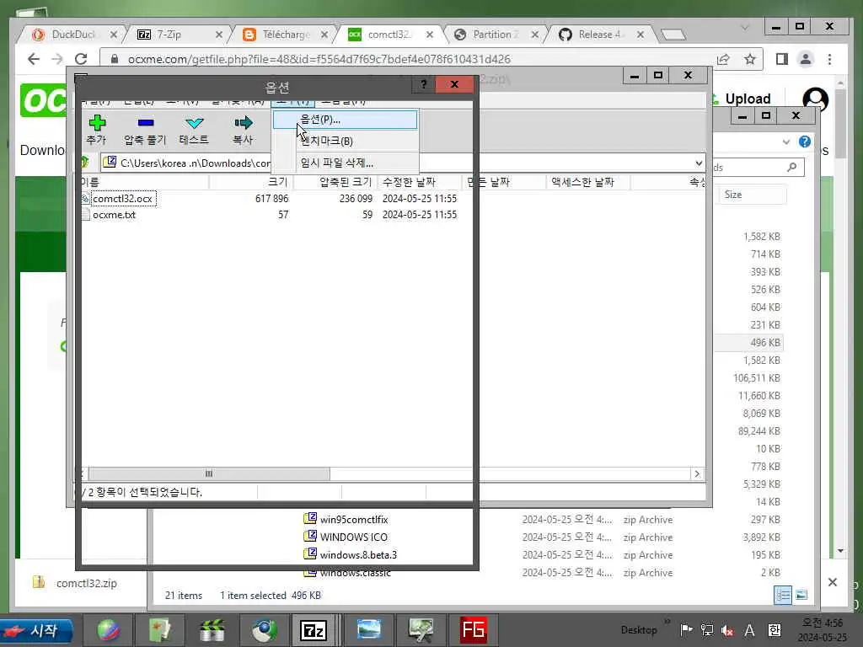Click the clapperboard media icon in taskbar
This screenshot has width=863, height=647.
(x=212, y=630)
